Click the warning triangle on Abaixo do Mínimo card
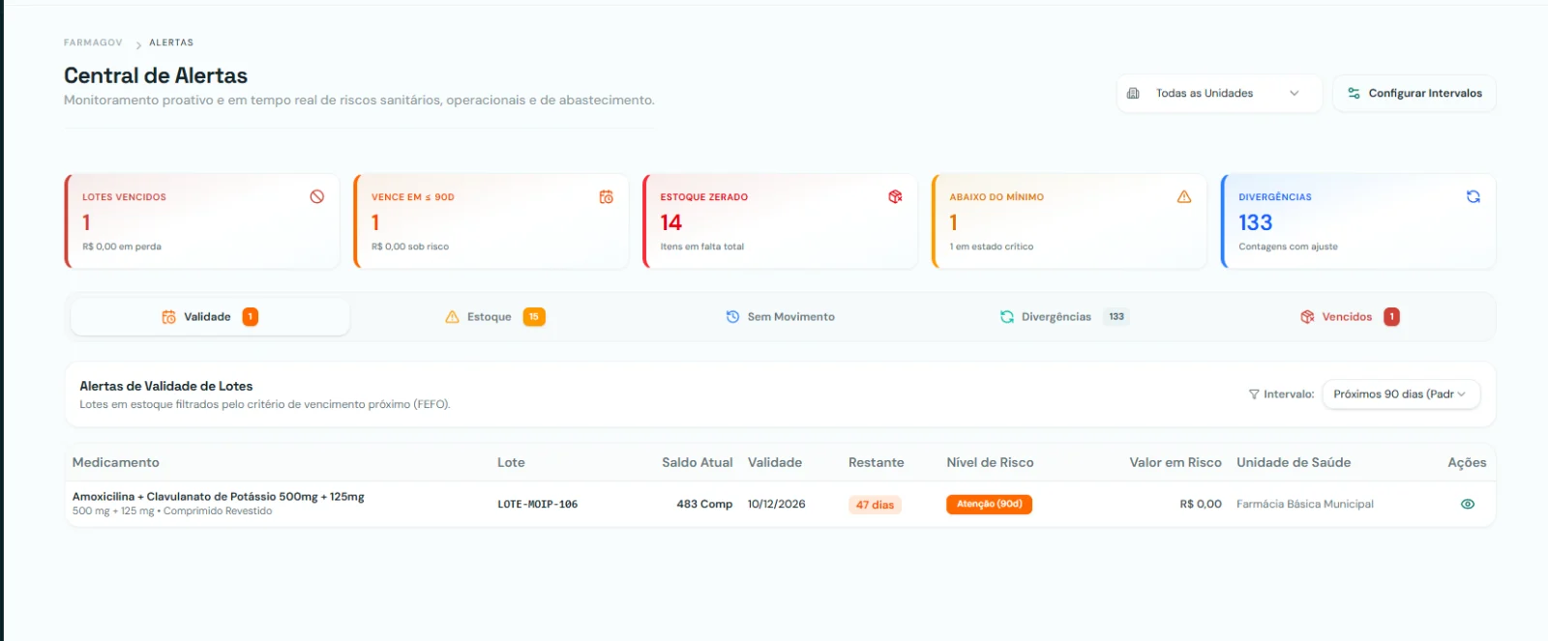This screenshot has width=1548, height=641. click(1184, 196)
